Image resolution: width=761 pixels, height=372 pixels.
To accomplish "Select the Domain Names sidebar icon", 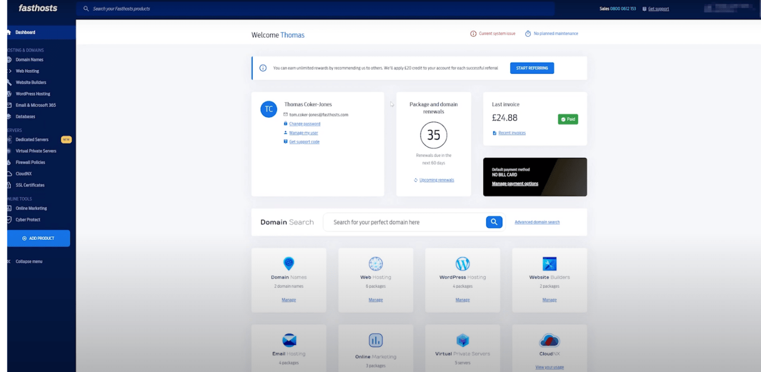I will tap(10, 59).
